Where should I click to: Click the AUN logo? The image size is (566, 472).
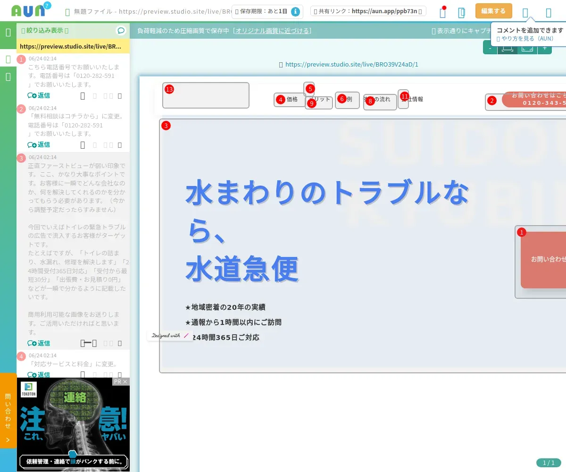pyautogui.click(x=28, y=11)
